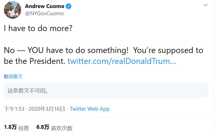The image size is (215, 134).
Task: Click the 1.8万 retweet count number
Action: point(10,127)
